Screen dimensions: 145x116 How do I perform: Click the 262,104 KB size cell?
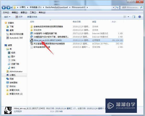click(117, 40)
